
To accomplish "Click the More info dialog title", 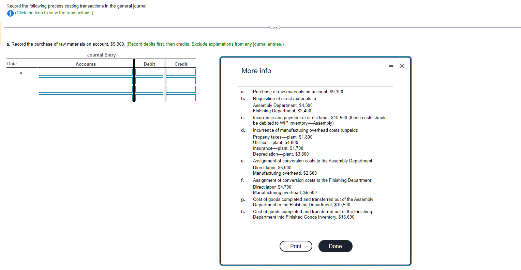I will click(x=256, y=71).
